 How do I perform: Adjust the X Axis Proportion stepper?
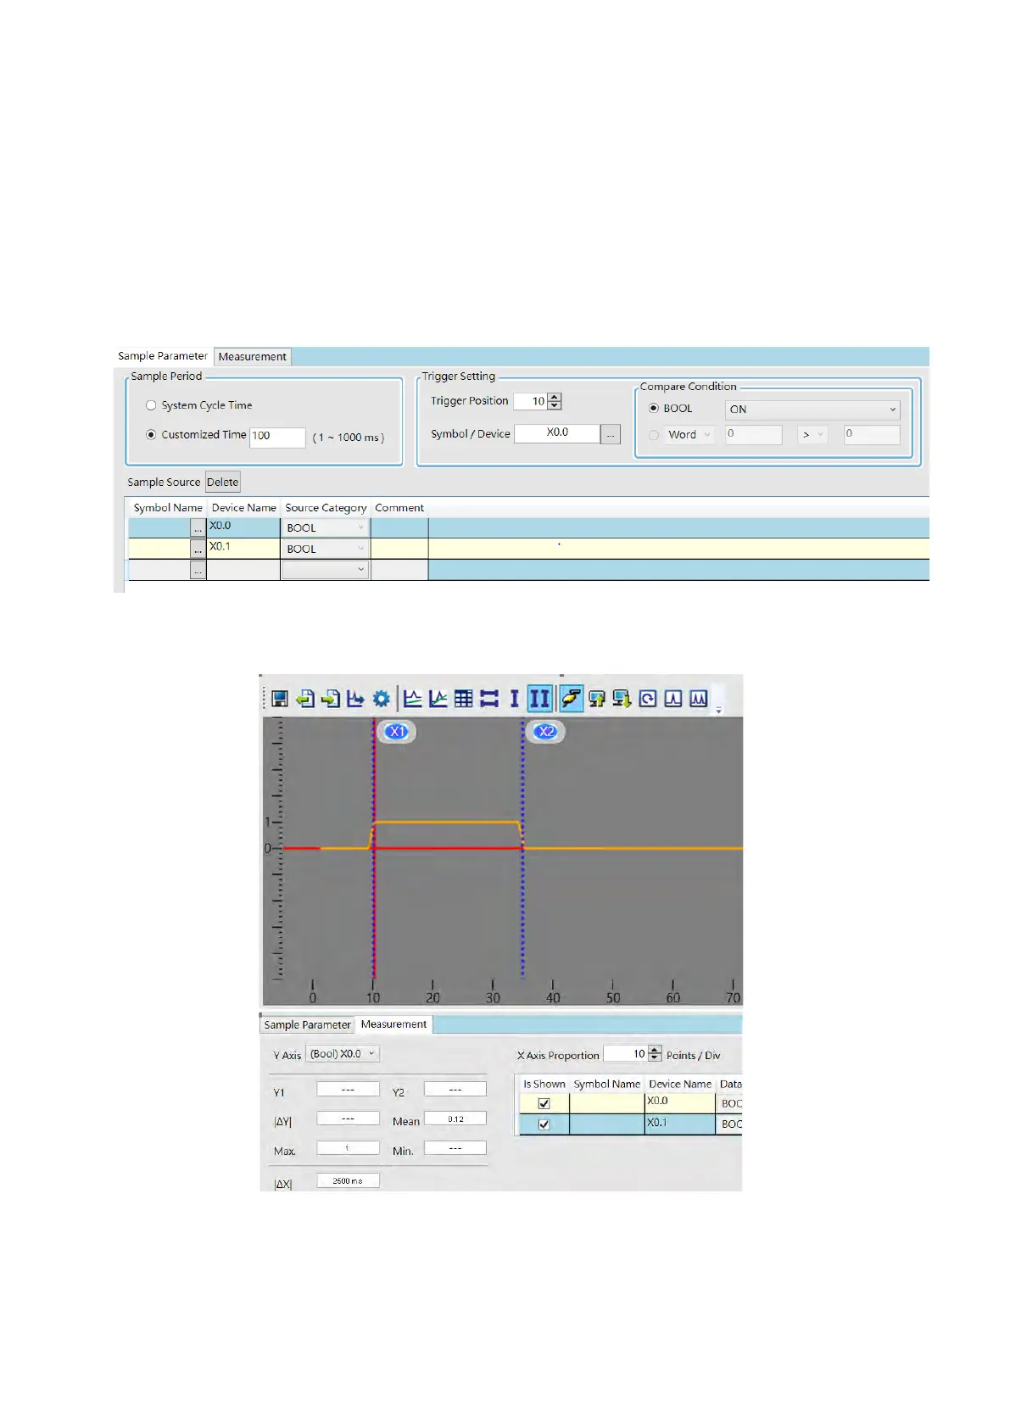coord(654,1054)
